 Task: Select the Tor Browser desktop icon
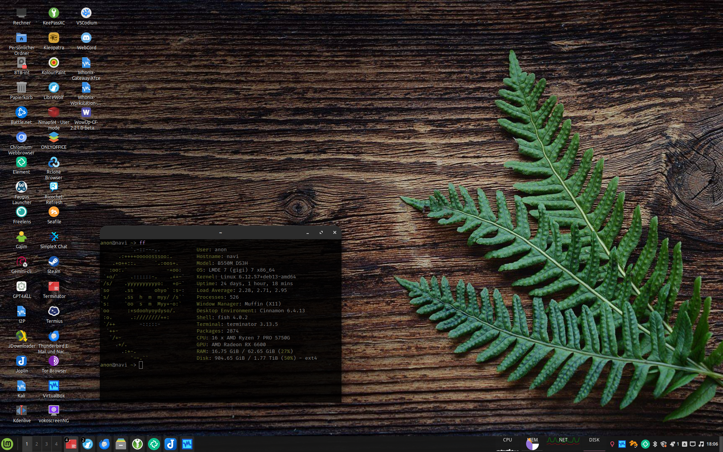(54, 361)
